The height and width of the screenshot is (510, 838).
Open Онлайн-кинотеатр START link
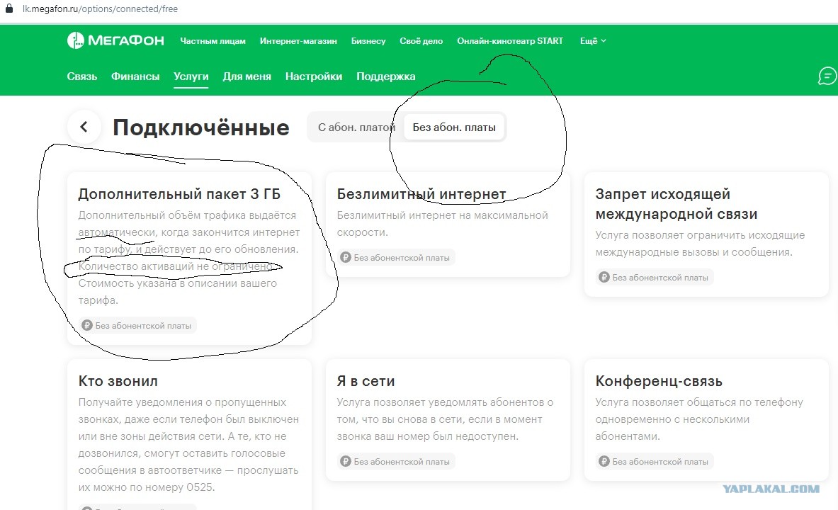(x=510, y=41)
